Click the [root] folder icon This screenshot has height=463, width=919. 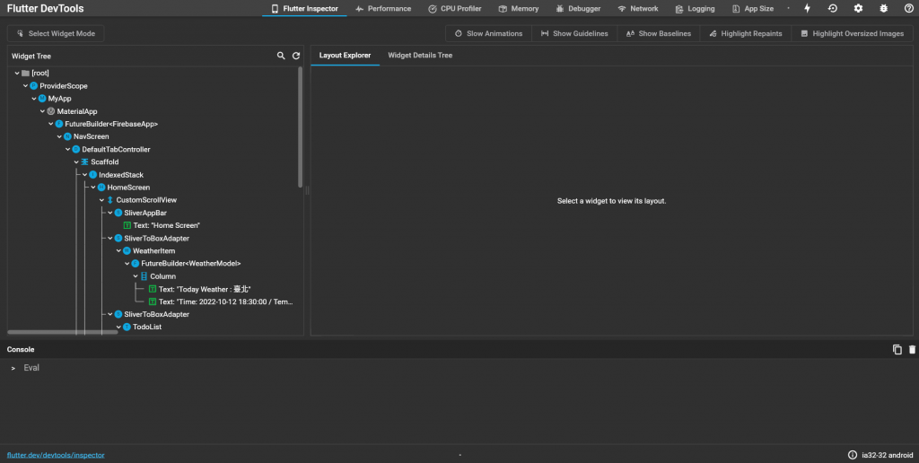pos(25,74)
